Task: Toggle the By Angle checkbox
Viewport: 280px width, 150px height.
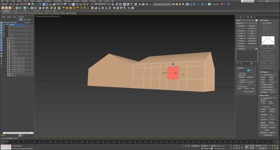Action: click(x=239, y=80)
